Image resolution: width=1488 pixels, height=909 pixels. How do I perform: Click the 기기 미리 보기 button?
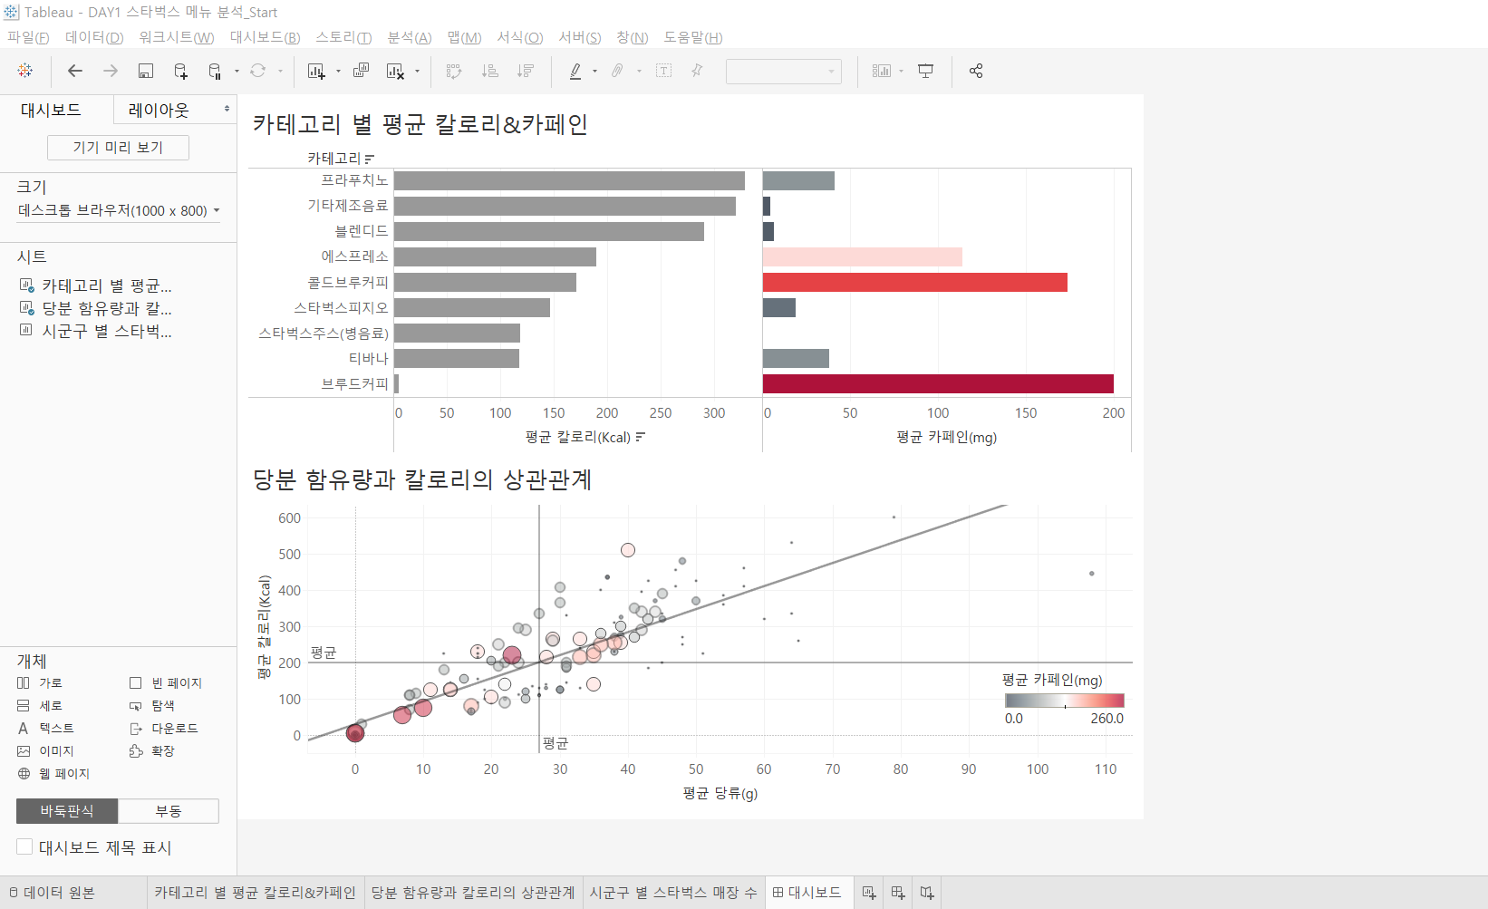[x=118, y=148]
